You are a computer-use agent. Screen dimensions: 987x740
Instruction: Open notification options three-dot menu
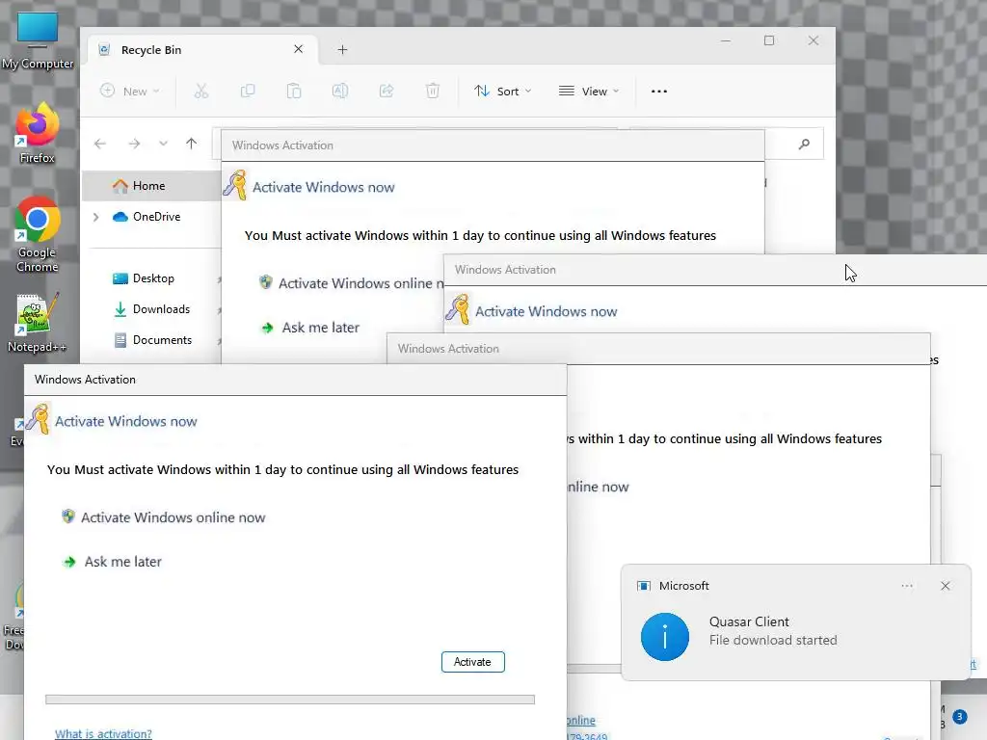tap(907, 586)
